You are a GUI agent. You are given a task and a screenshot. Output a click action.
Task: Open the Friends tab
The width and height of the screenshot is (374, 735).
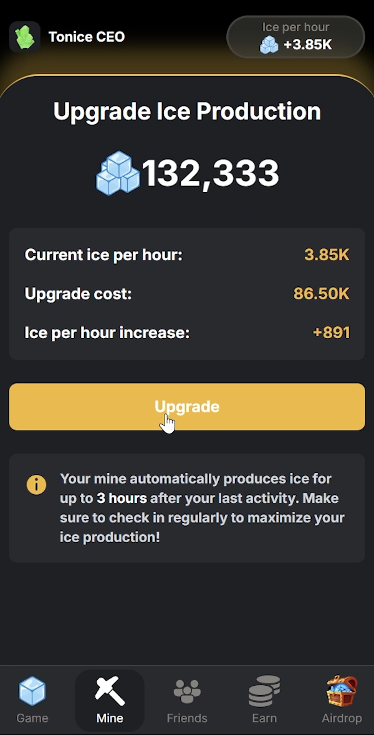(x=187, y=700)
